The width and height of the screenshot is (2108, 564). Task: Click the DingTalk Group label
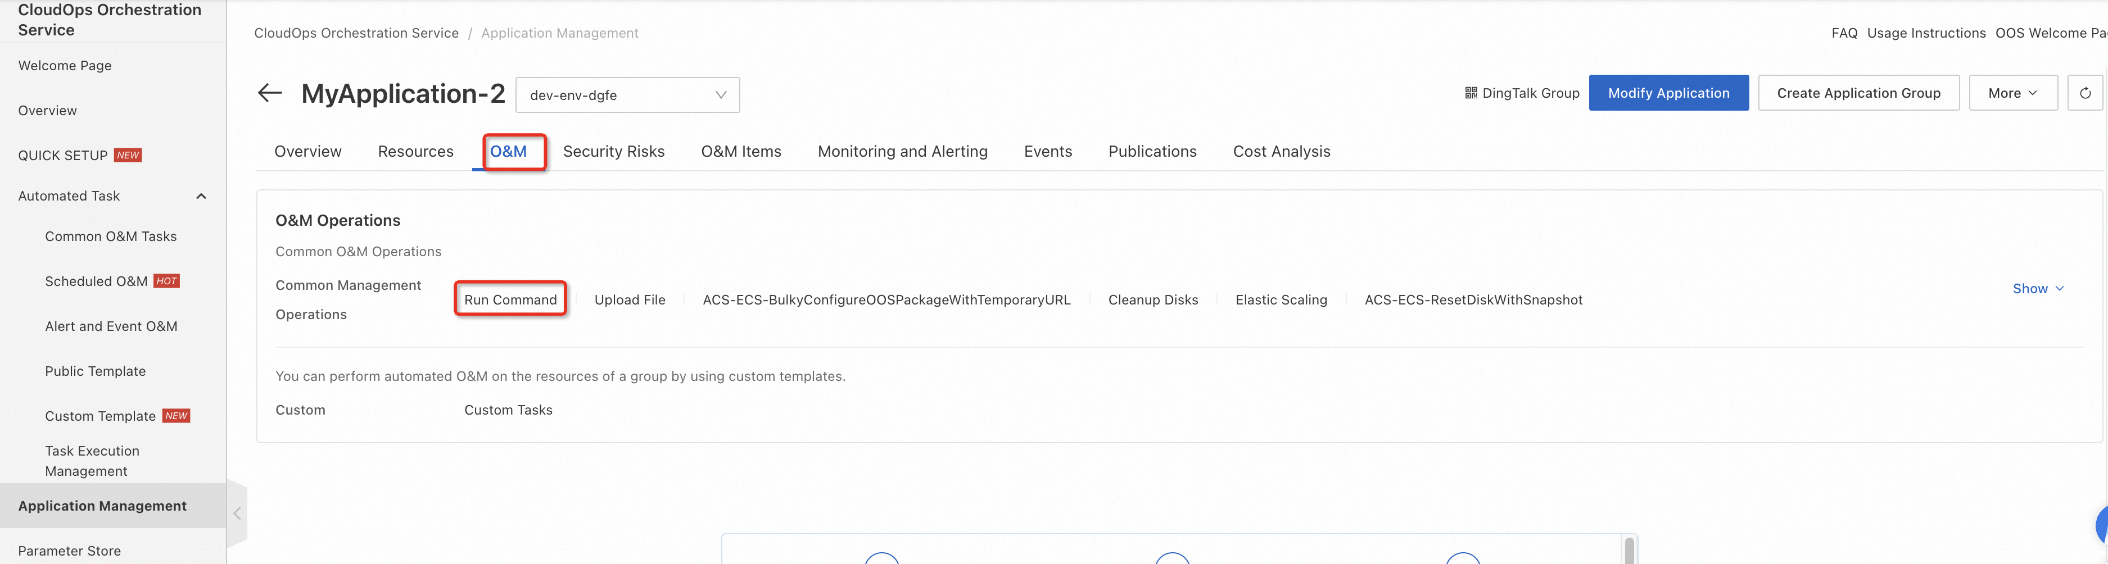pyautogui.click(x=1530, y=93)
